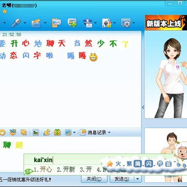The image size is (187, 187).
Task: Expand the dropdown next to the send file icon
Action: pyautogui.click(x=45, y=23)
